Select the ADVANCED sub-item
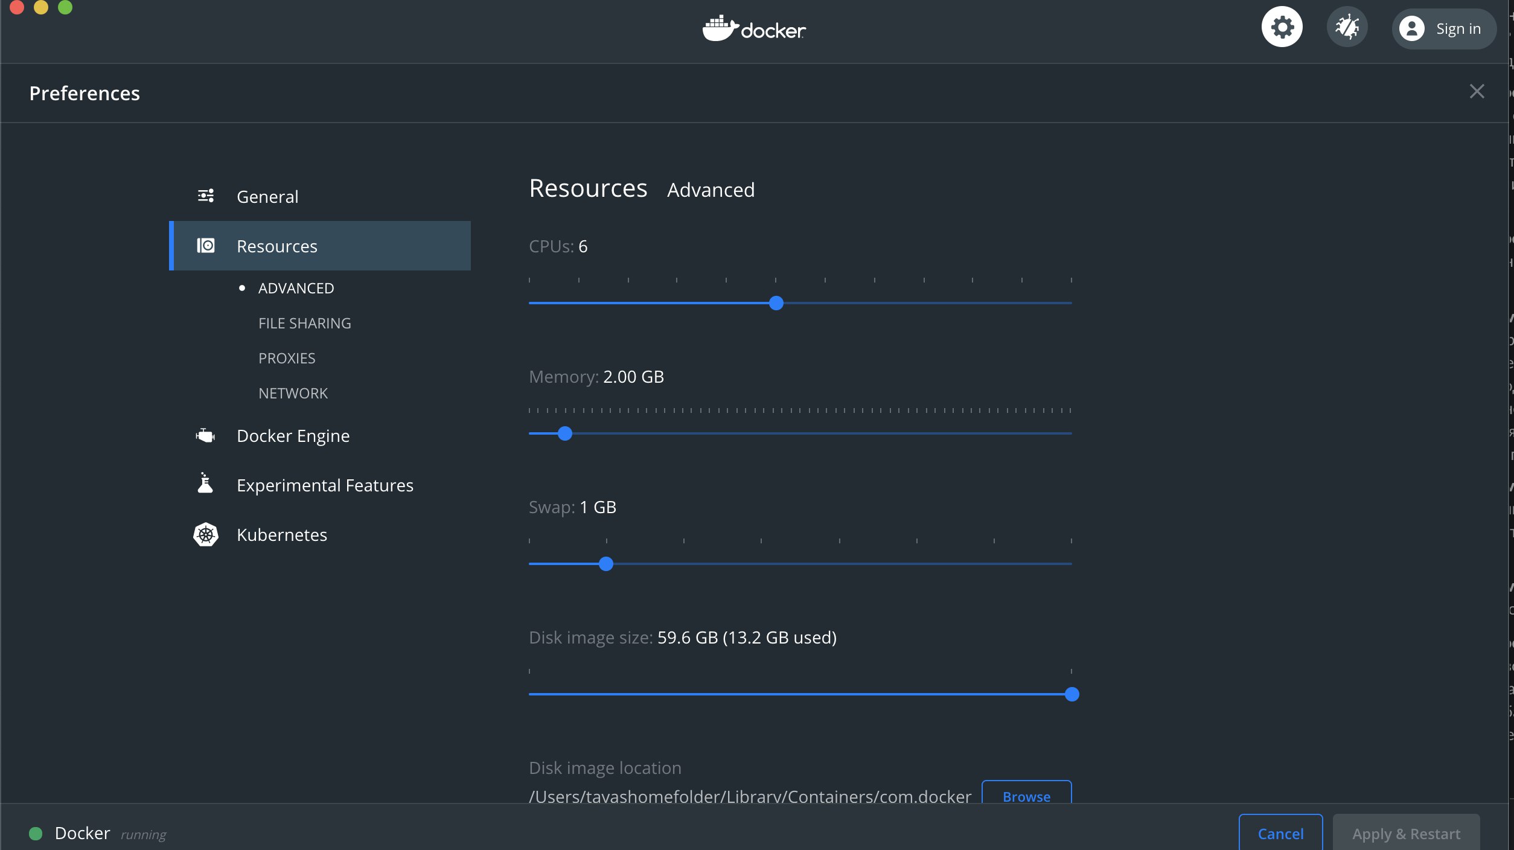Image resolution: width=1514 pixels, height=850 pixels. 296,288
